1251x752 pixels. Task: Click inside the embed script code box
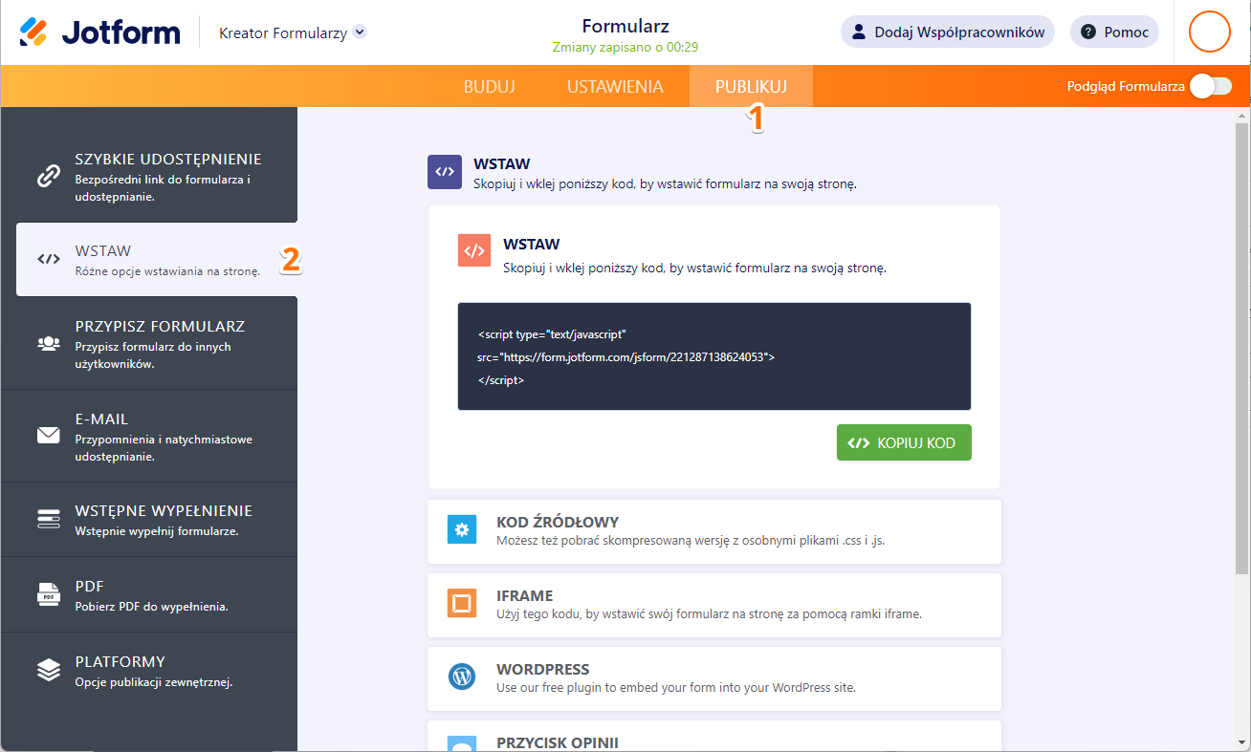tap(714, 356)
